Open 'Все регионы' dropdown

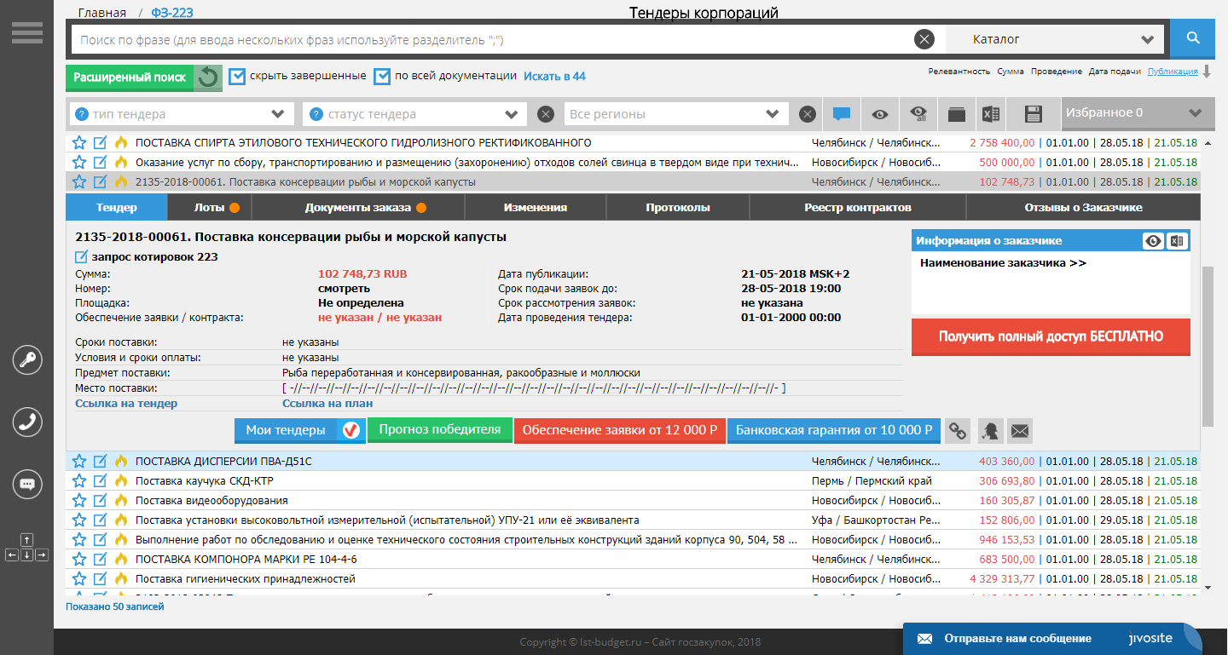[x=676, y=114]
